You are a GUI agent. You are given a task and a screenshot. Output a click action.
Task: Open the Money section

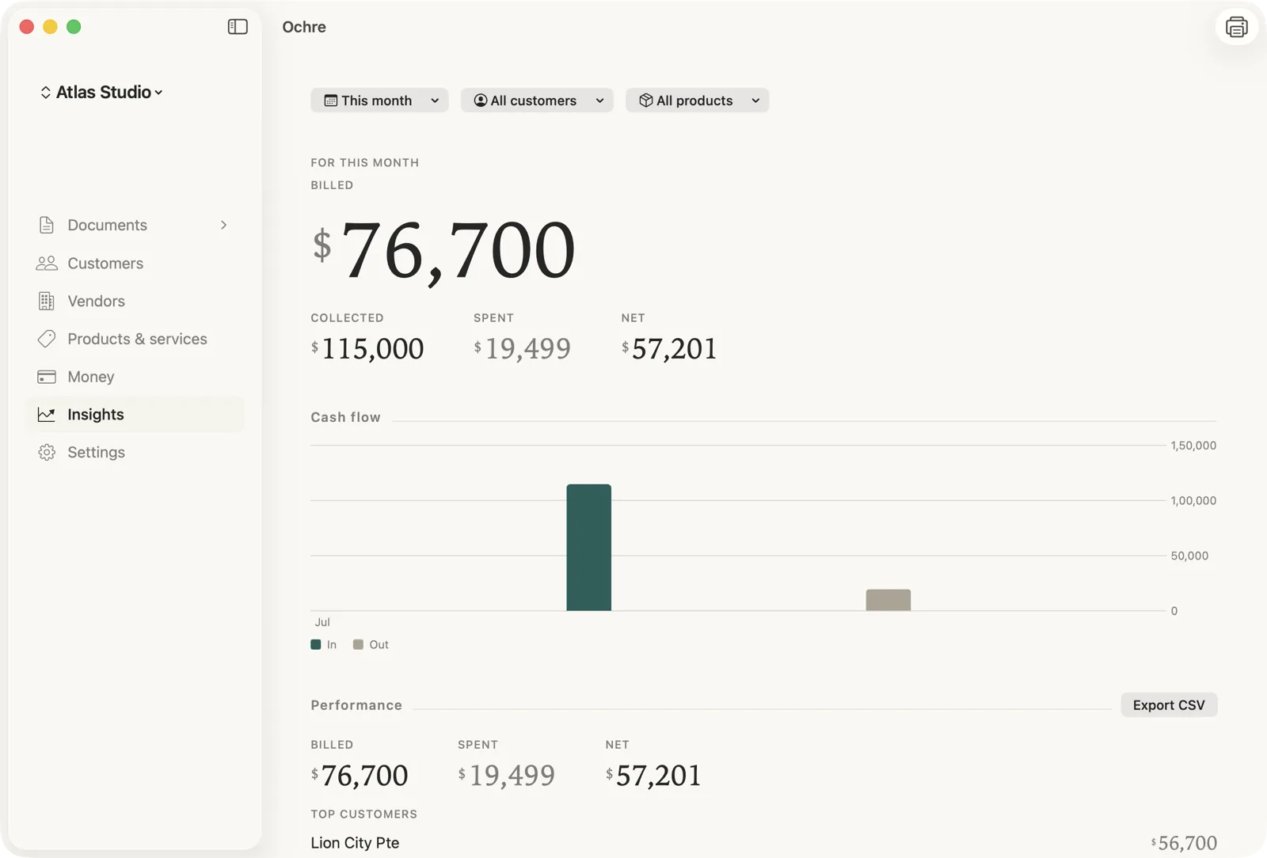pos(135,377)
